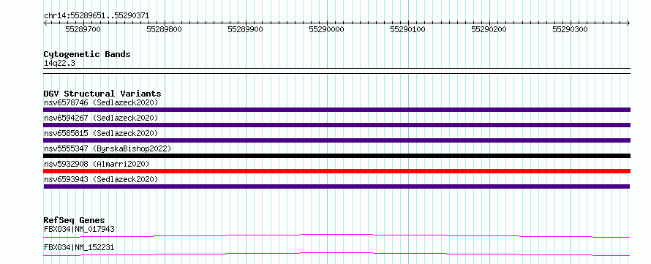This screenshot has width=651, height=264.
Task: Click purple bar below nsv6594267
Action: coord(336,125)
